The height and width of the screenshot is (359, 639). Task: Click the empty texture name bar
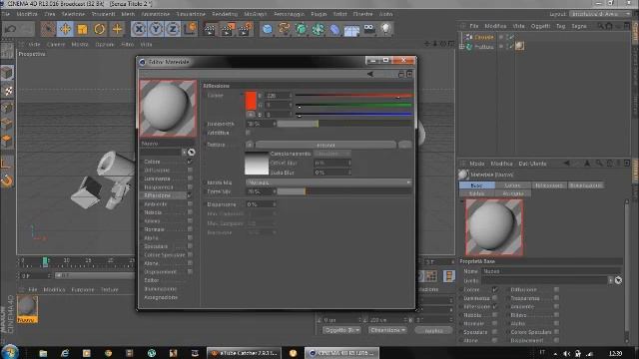tap(325, 145)
